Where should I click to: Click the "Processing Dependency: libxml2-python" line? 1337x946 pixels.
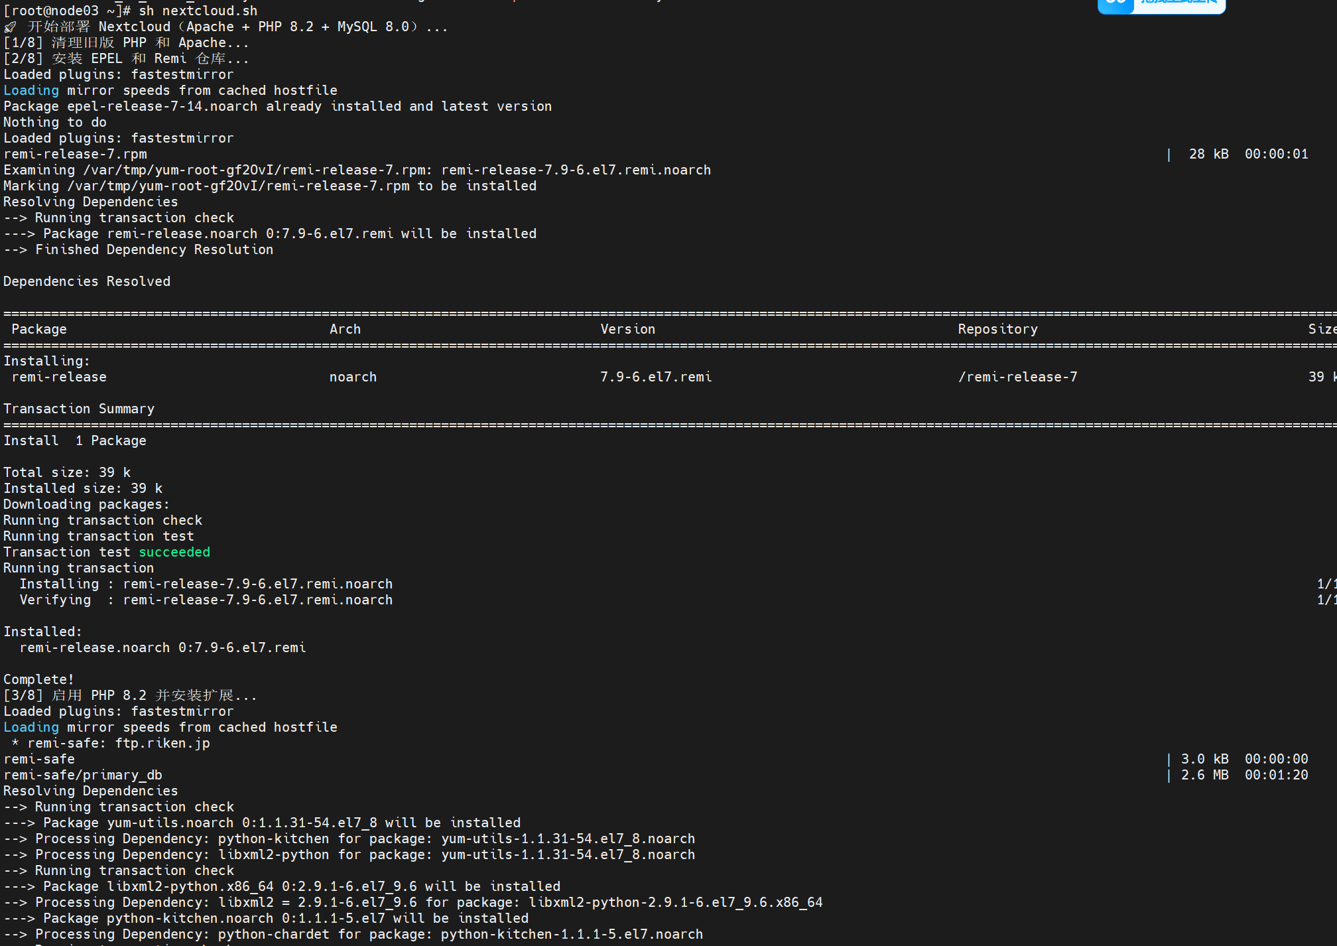pos(349,854)
